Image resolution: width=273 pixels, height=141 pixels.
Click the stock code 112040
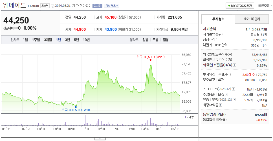pyautogui.click(x=33, y=6)
